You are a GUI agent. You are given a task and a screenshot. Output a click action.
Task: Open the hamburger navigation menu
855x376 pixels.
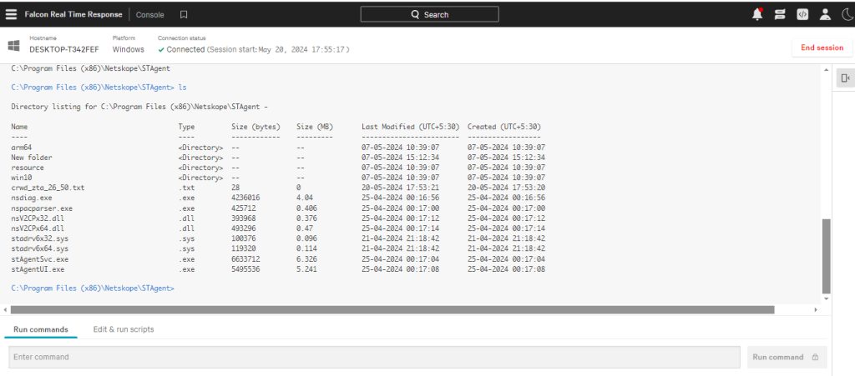point(11,15)
